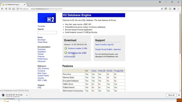Select the H2 Database Engine tab
182x102 pixels.
pyautogui.click(x=13, y=5)
